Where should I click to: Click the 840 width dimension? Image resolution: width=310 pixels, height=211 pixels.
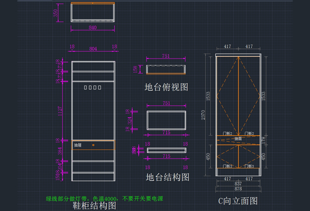pos(93,27)
